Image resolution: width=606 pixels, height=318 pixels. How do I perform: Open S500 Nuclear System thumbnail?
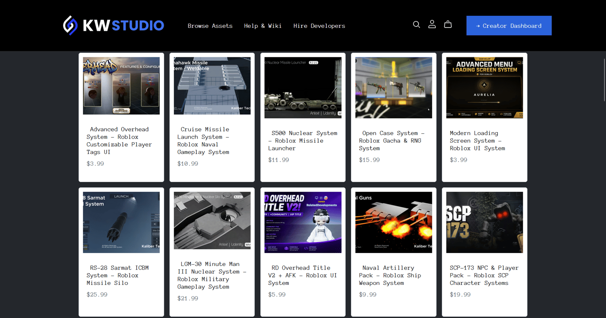click(303, 88)
